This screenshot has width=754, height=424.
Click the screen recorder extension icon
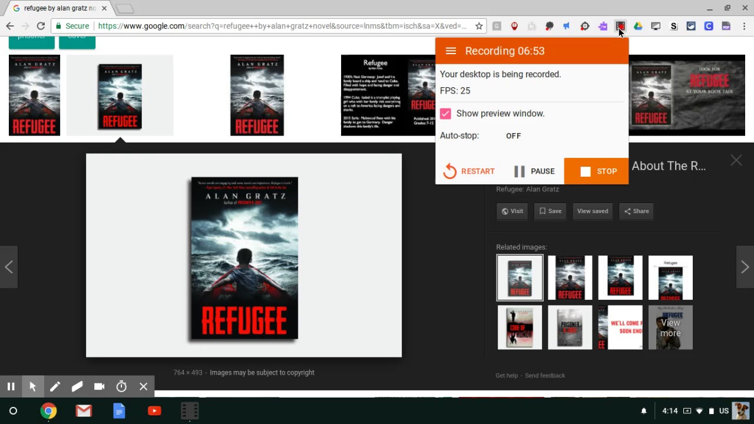620,26
